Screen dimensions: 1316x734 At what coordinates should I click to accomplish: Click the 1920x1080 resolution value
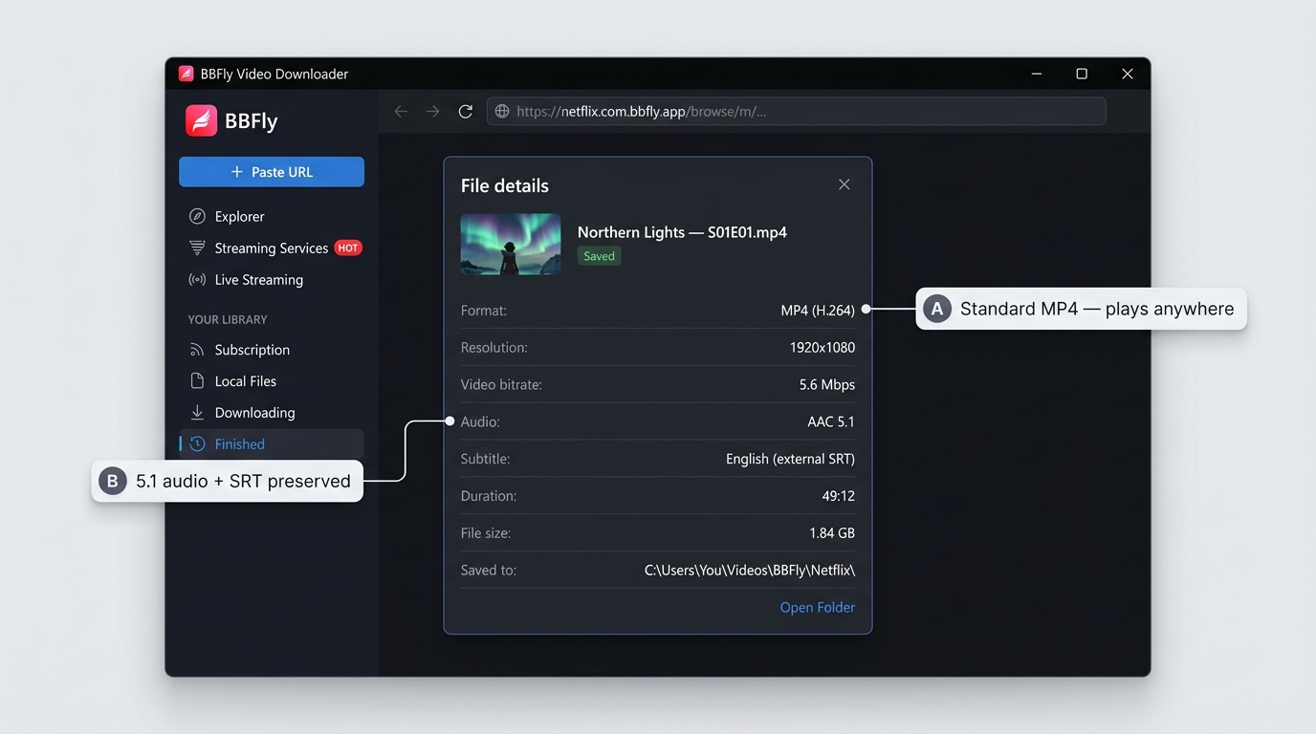[822, 348]
